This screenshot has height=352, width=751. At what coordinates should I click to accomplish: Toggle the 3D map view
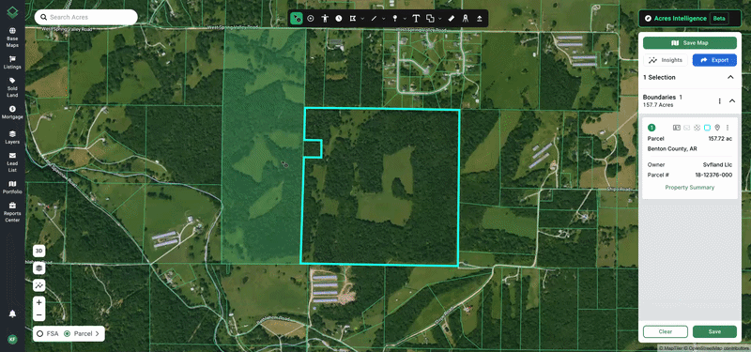39,251
